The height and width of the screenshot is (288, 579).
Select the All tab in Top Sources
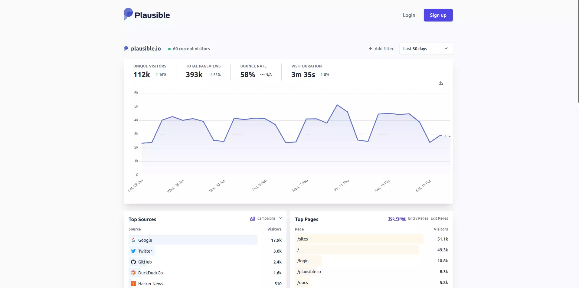pos(253,218)
